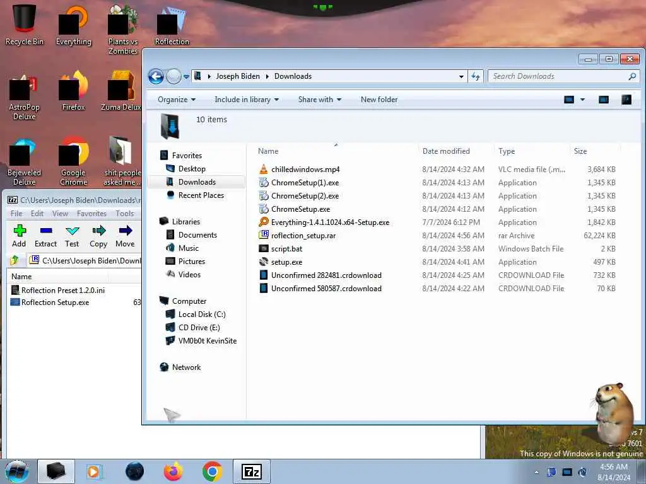Open the Favorites menu in 7-Zip
Screen dimensions: 646x484
pyautogui.click(x=91, y=214)
